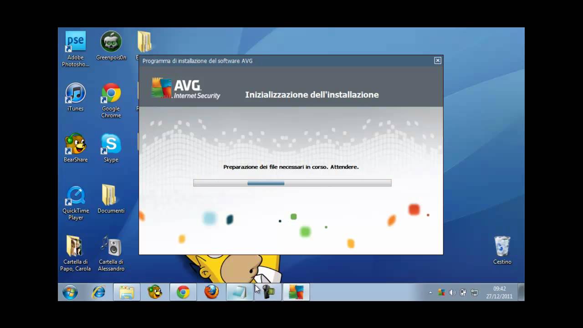Viewport: 583px width, 328px height.
Task: Click the AVG Internet Security logo
Action: coord(186,88)
